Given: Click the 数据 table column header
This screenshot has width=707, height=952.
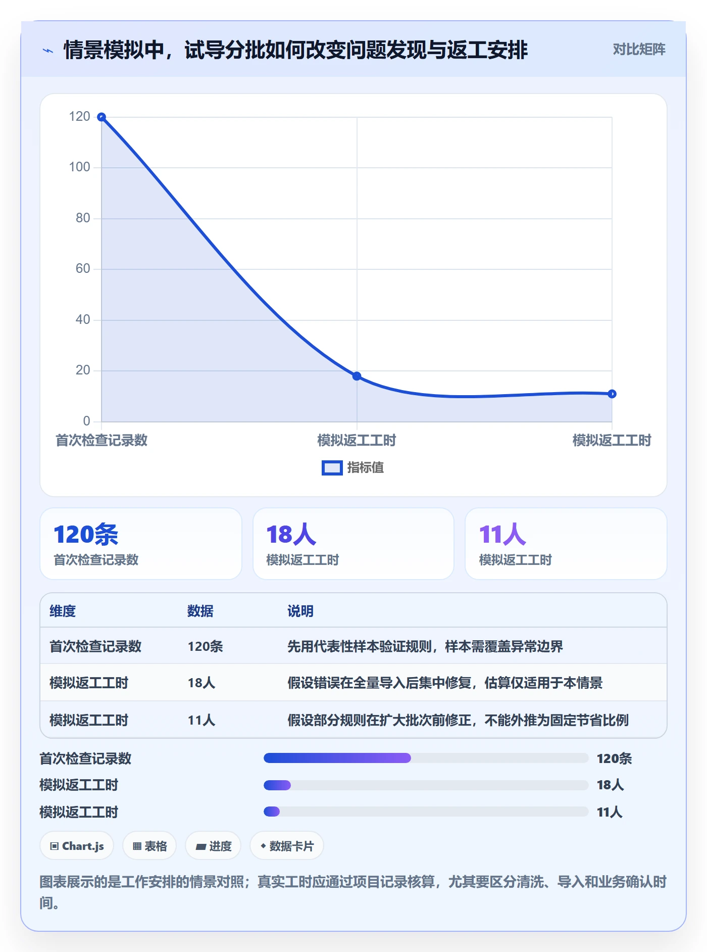Looking at the screenshot, I should tap(200, 611).
